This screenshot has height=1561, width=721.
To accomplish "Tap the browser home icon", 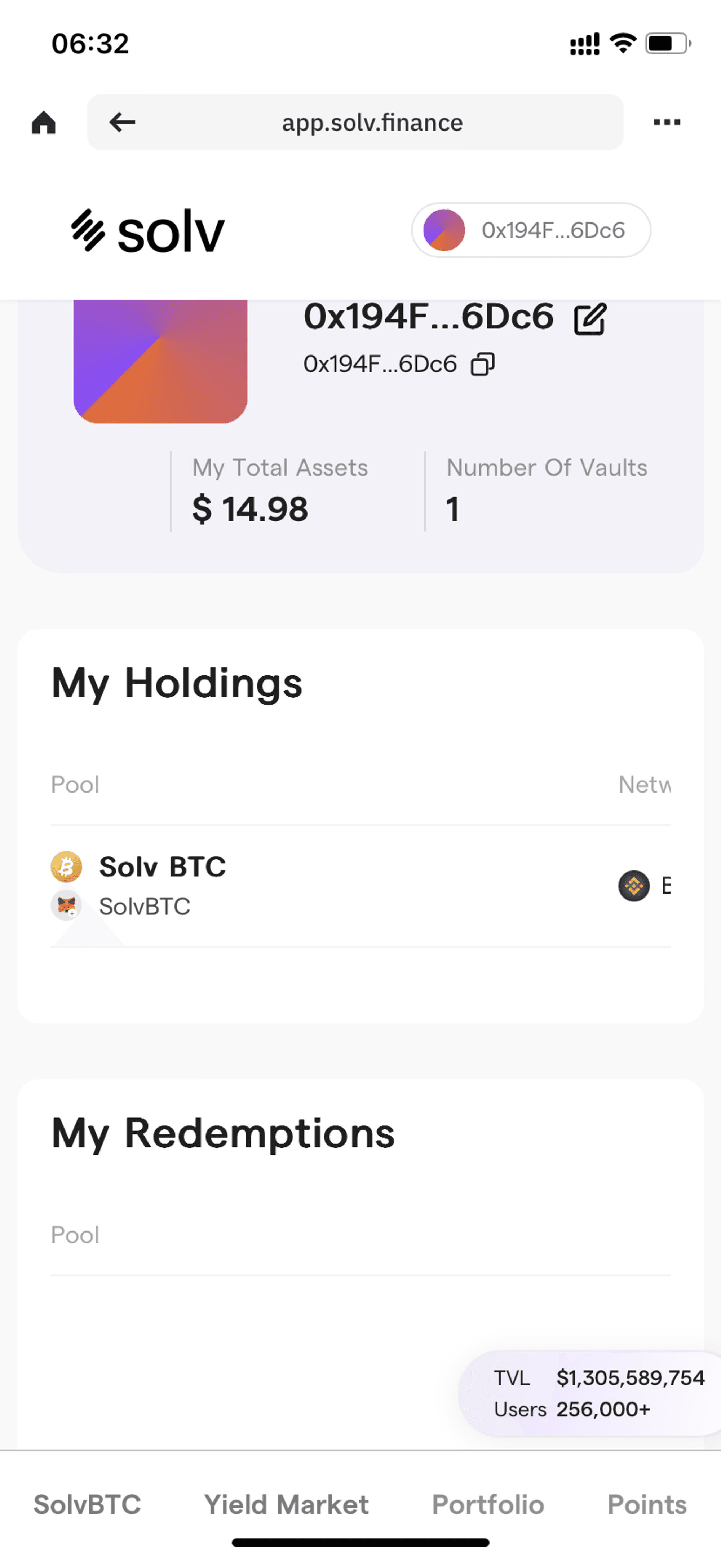I will pyautogui.click(x=44, y=122).
